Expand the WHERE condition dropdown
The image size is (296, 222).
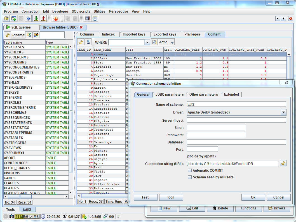(147, 42)
